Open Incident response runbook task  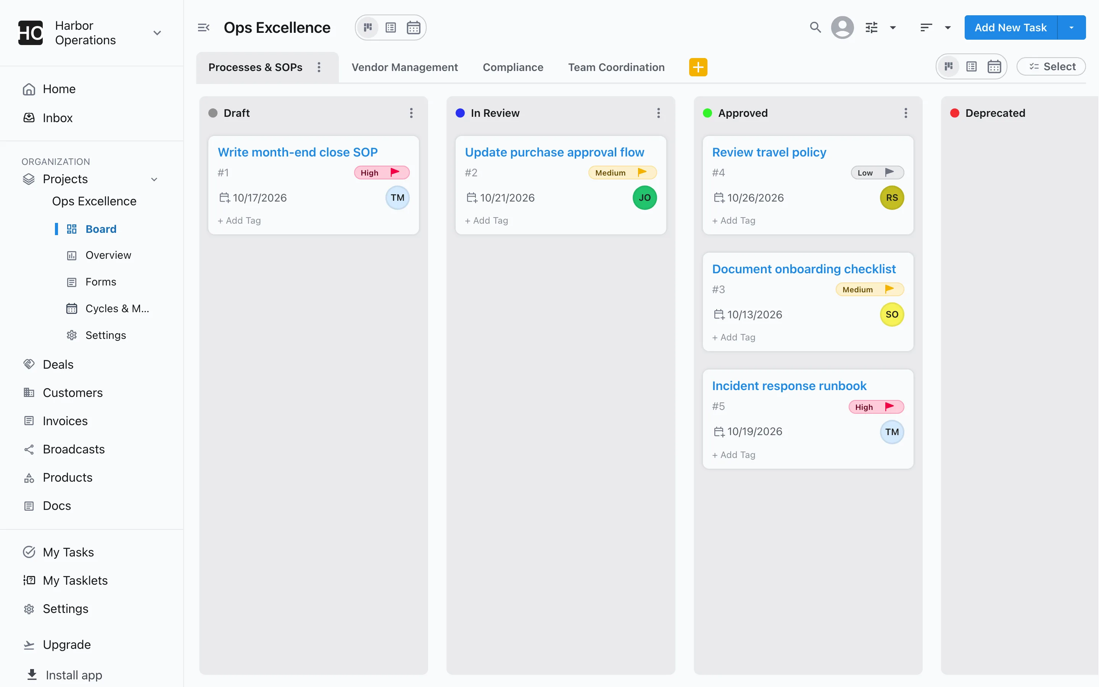click(789, 386)
